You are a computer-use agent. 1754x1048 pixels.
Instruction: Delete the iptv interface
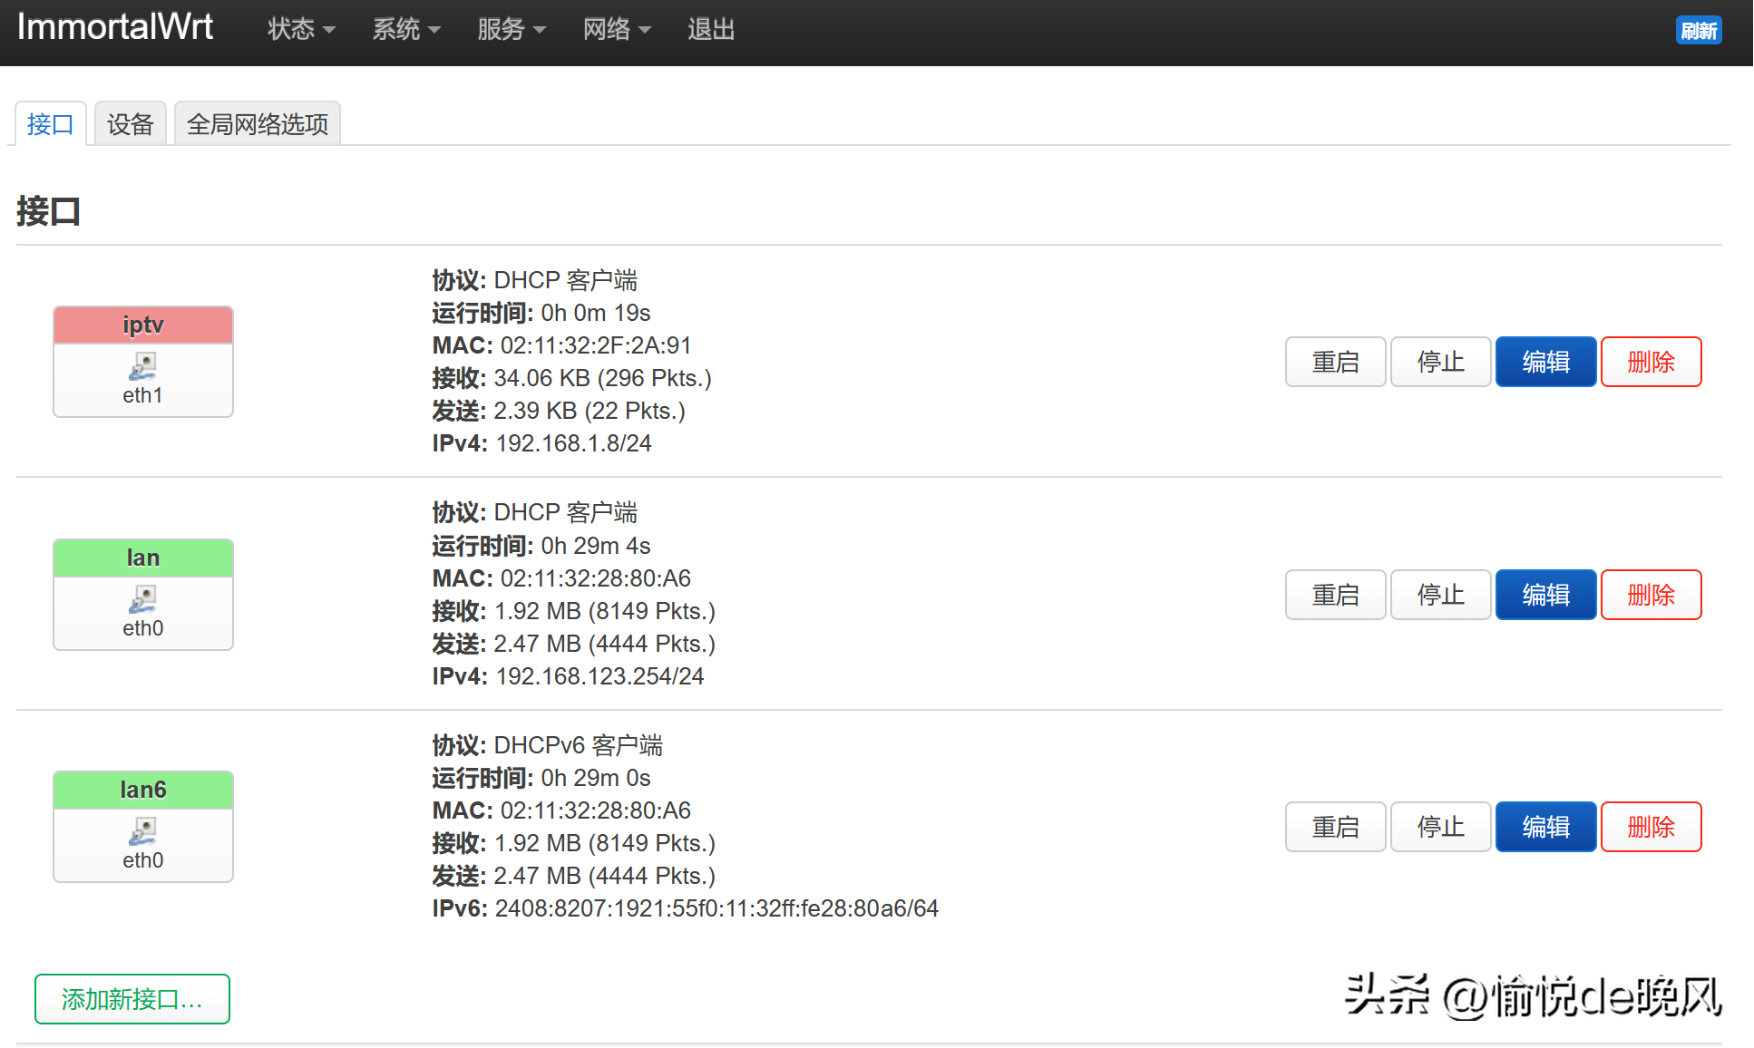coord(1651,362)
